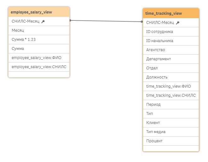The height and width of the screenshot is (162, 208).
Task: Select the Агентство field
Action: pyautogui.click(x=171, y=50)
